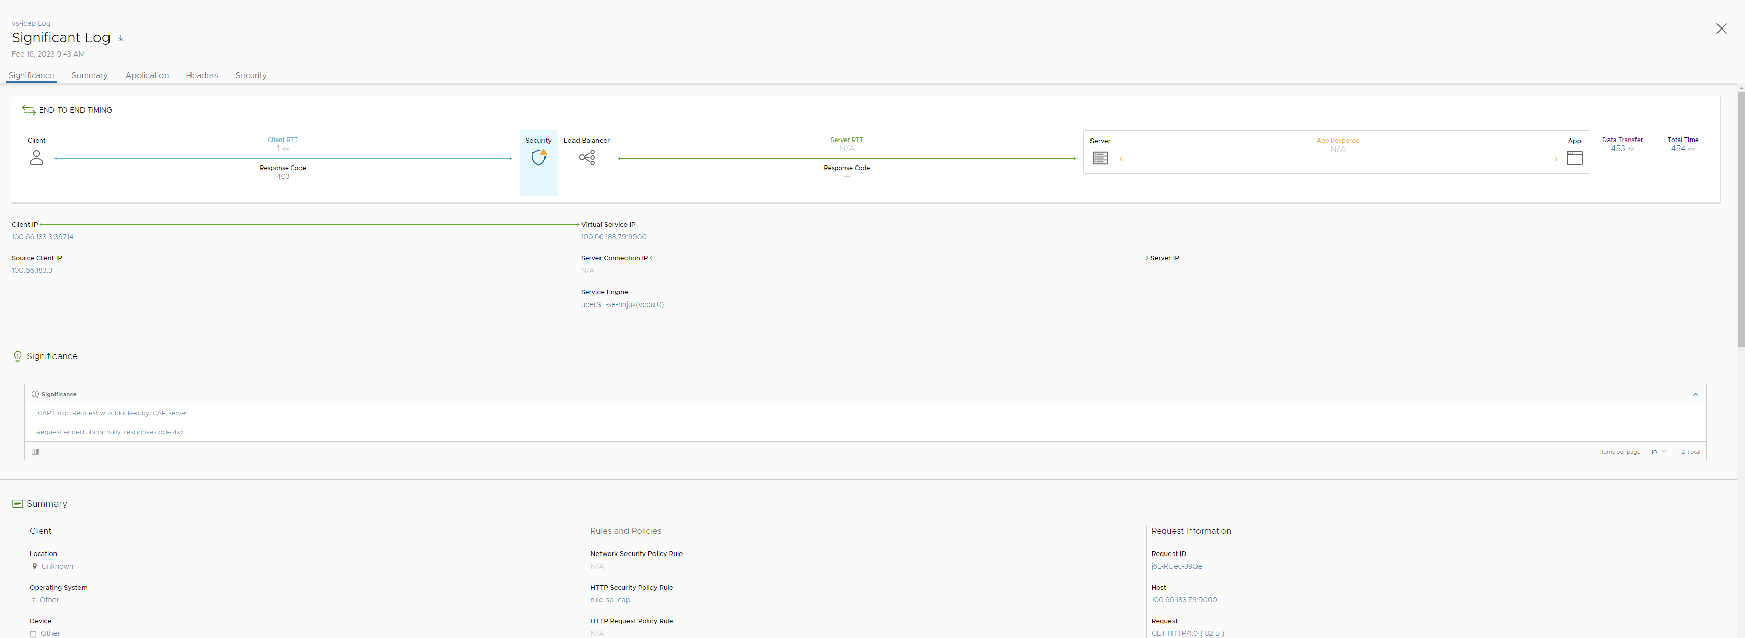The width and height of the screenshot is (1745, 638).
Task: Toggle column selector icon below Significance table
Action: [35, 452]
